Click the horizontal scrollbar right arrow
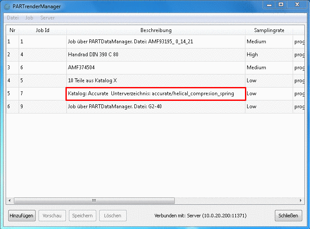310x229 pixels. pos(301,200)
